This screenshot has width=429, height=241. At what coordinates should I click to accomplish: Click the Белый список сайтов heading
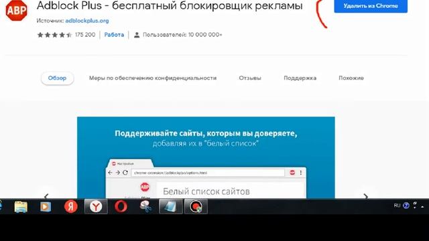tap(206, 191)
